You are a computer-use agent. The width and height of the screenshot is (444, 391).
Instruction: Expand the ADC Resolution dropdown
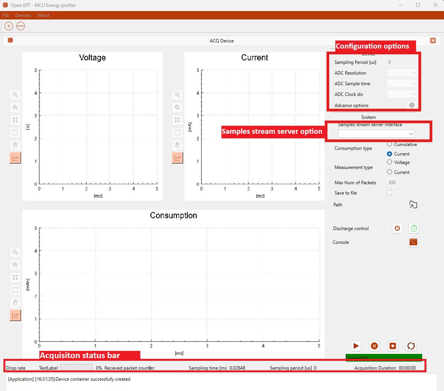(x=402, y=73)
